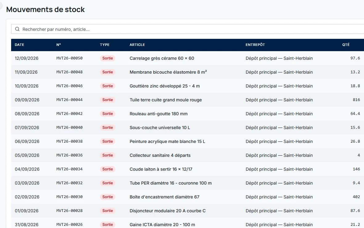Click the date 31/08/2026
This screenshot has width=364, height=228.
pyautogui.click(x=27, y=225)
